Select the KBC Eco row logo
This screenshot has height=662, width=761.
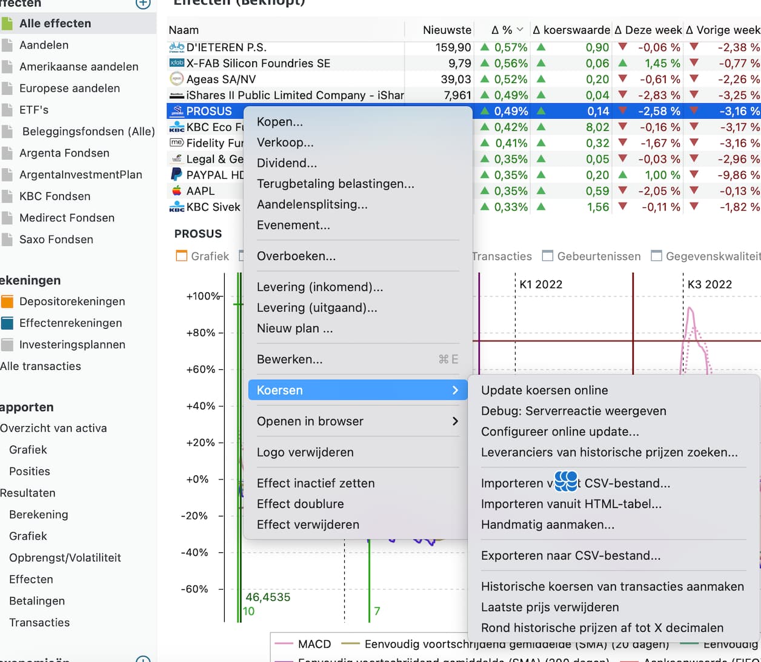(x=176, y=127)
